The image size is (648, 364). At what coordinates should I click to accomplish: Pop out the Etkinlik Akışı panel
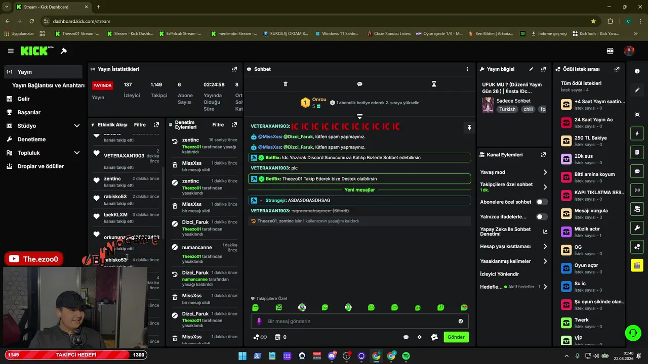(156, 125)
